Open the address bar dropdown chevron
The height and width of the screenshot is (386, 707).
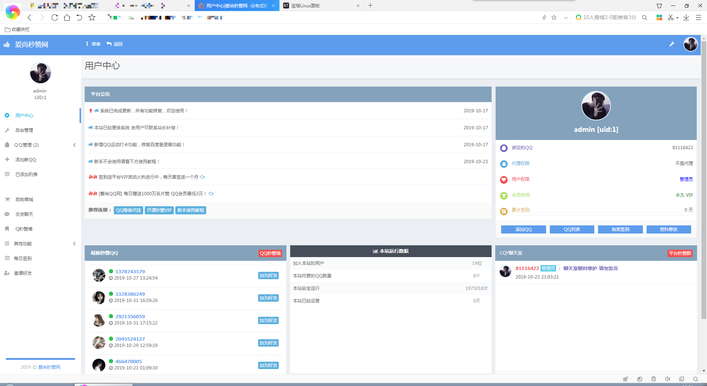(x=566, y=17)
